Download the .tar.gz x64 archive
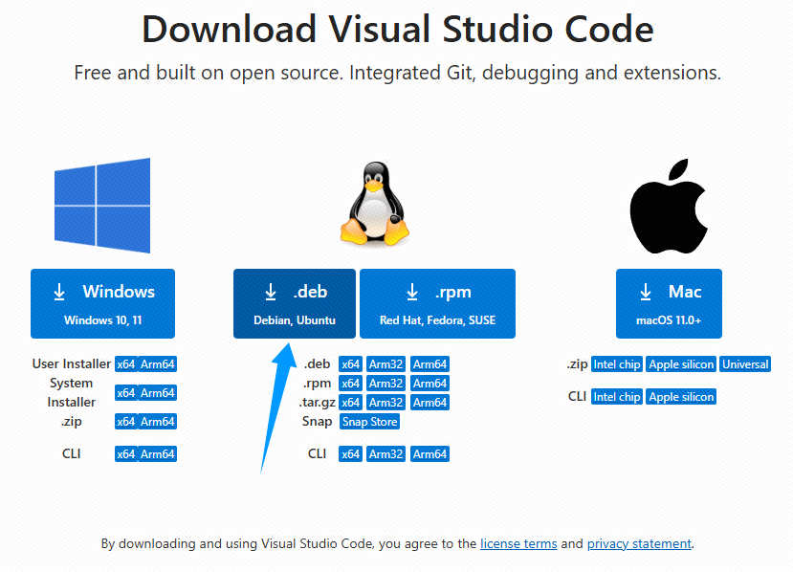The height and width of the screenshot is (572, 793). (x=350, y=403)
